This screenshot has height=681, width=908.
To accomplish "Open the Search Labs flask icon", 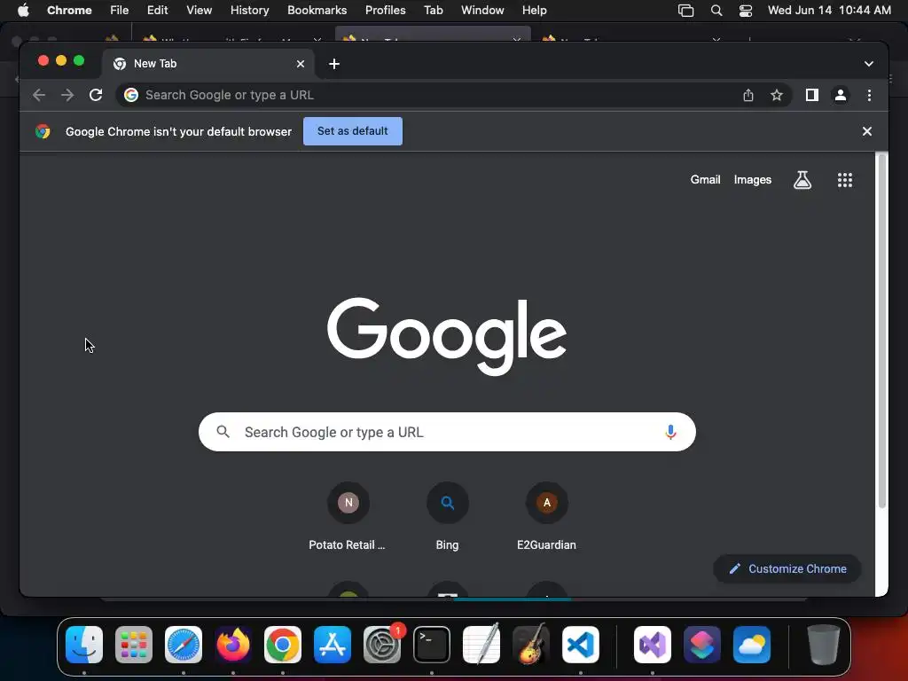I will point(802,180).
